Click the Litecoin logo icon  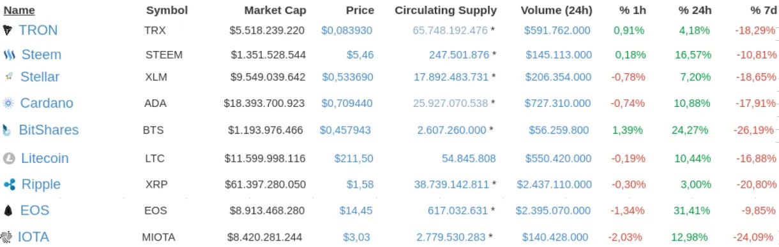click(x=9, y=159)
